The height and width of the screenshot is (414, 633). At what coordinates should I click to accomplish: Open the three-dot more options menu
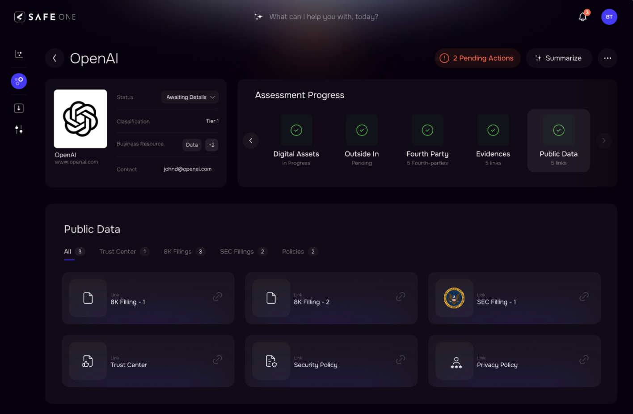[x=608, y=58]
